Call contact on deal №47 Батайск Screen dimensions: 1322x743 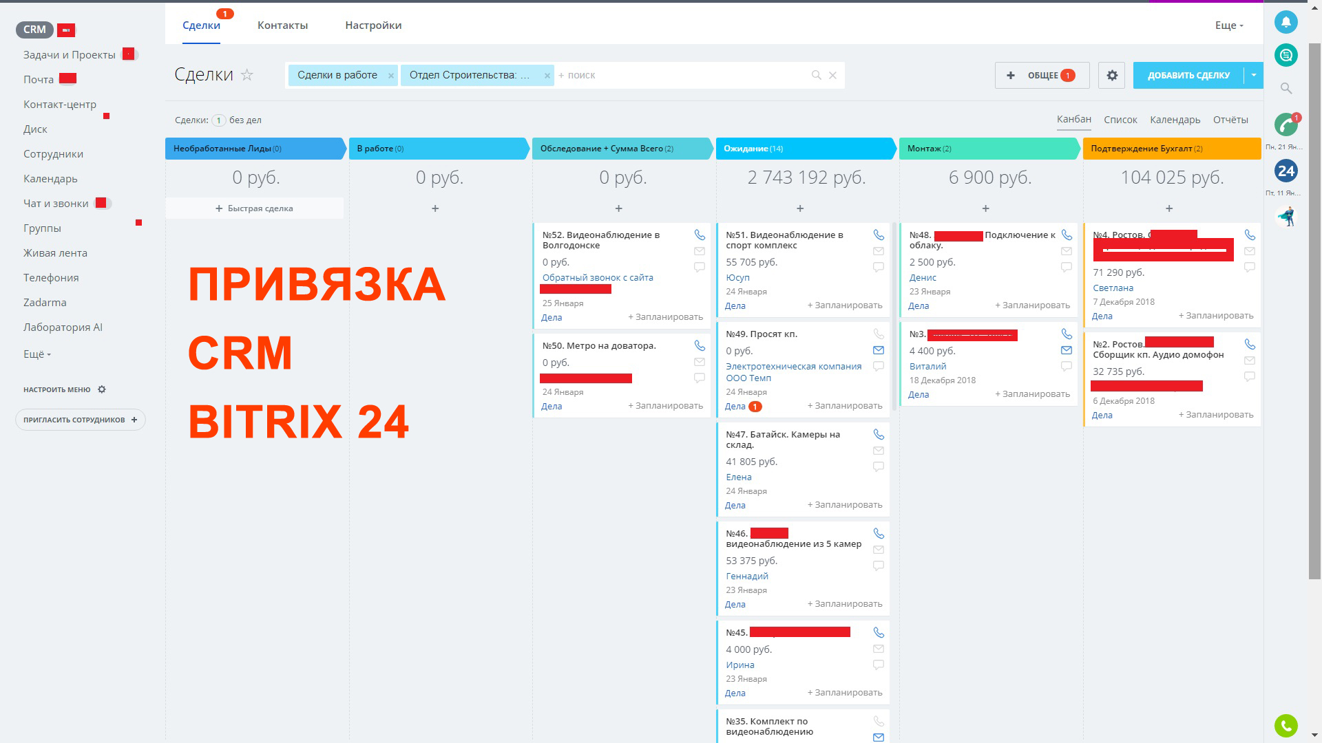879,435
